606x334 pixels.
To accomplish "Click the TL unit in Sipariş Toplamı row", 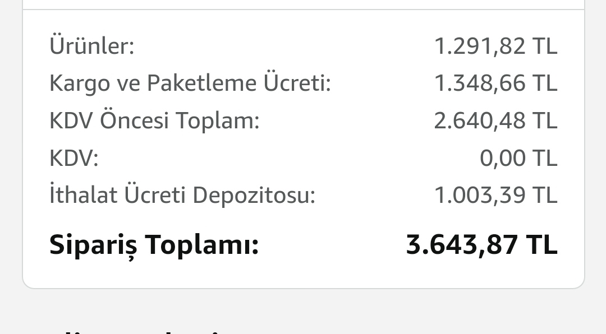I will 541,245.
